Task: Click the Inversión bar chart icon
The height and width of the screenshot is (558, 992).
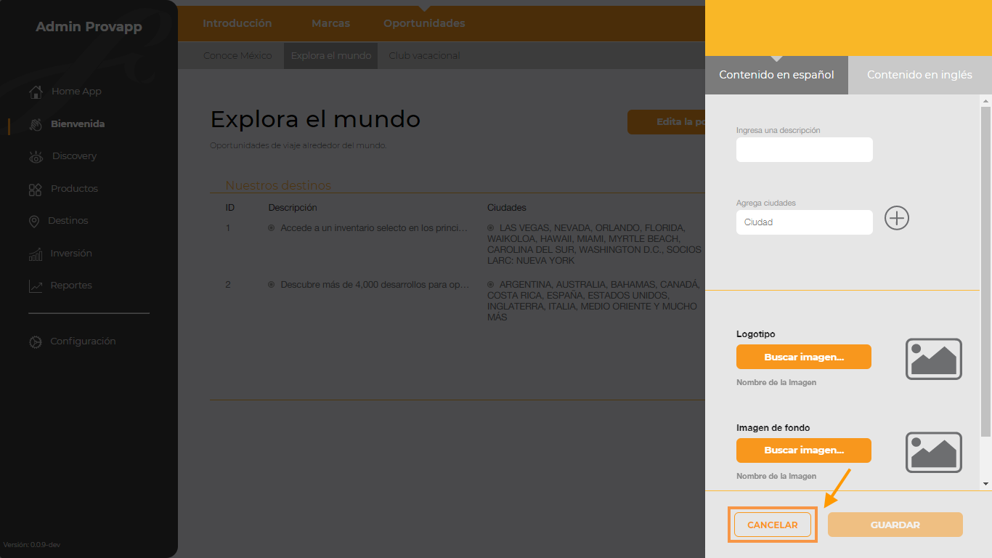Action: 36,254
